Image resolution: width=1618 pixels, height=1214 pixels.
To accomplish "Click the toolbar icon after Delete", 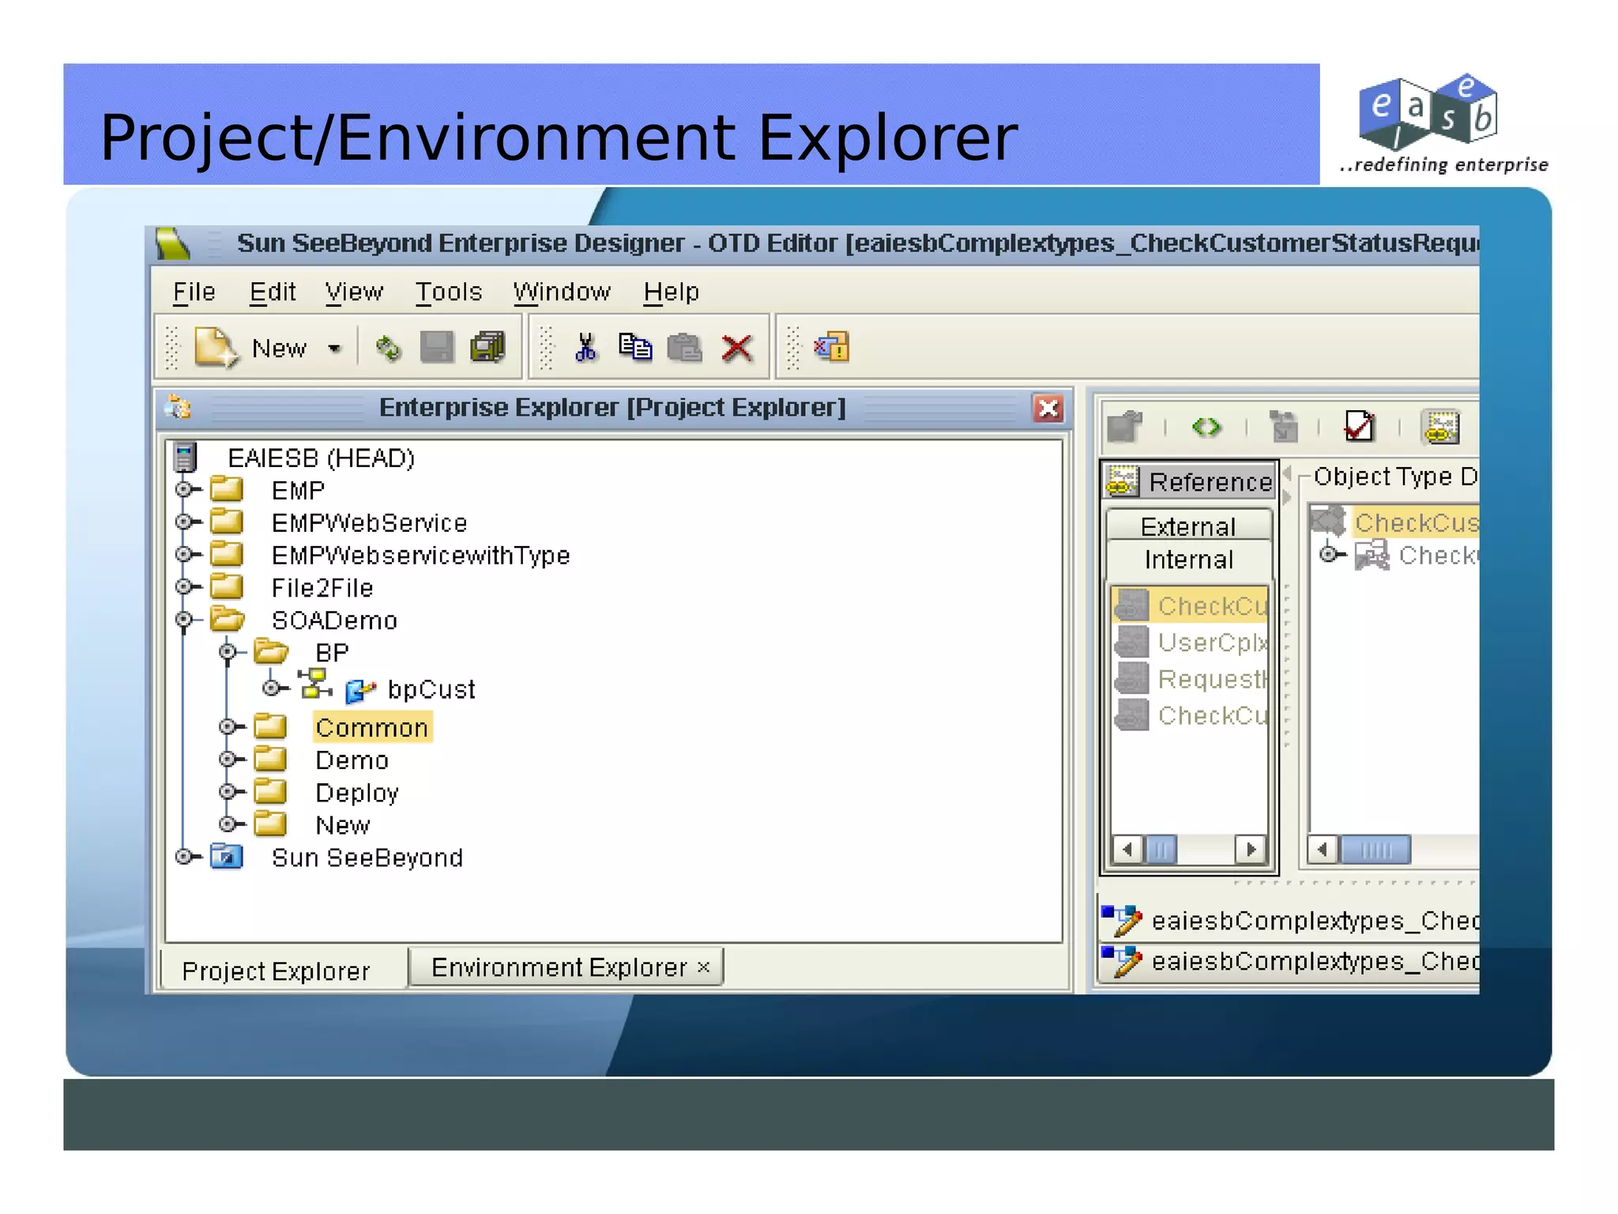I will 831,347.
